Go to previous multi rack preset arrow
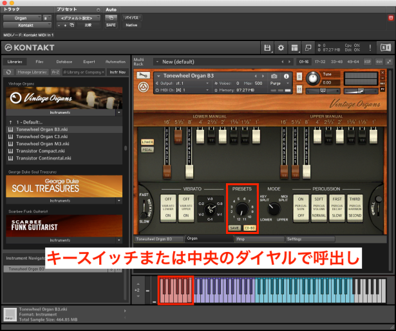 tap(283, 62)
